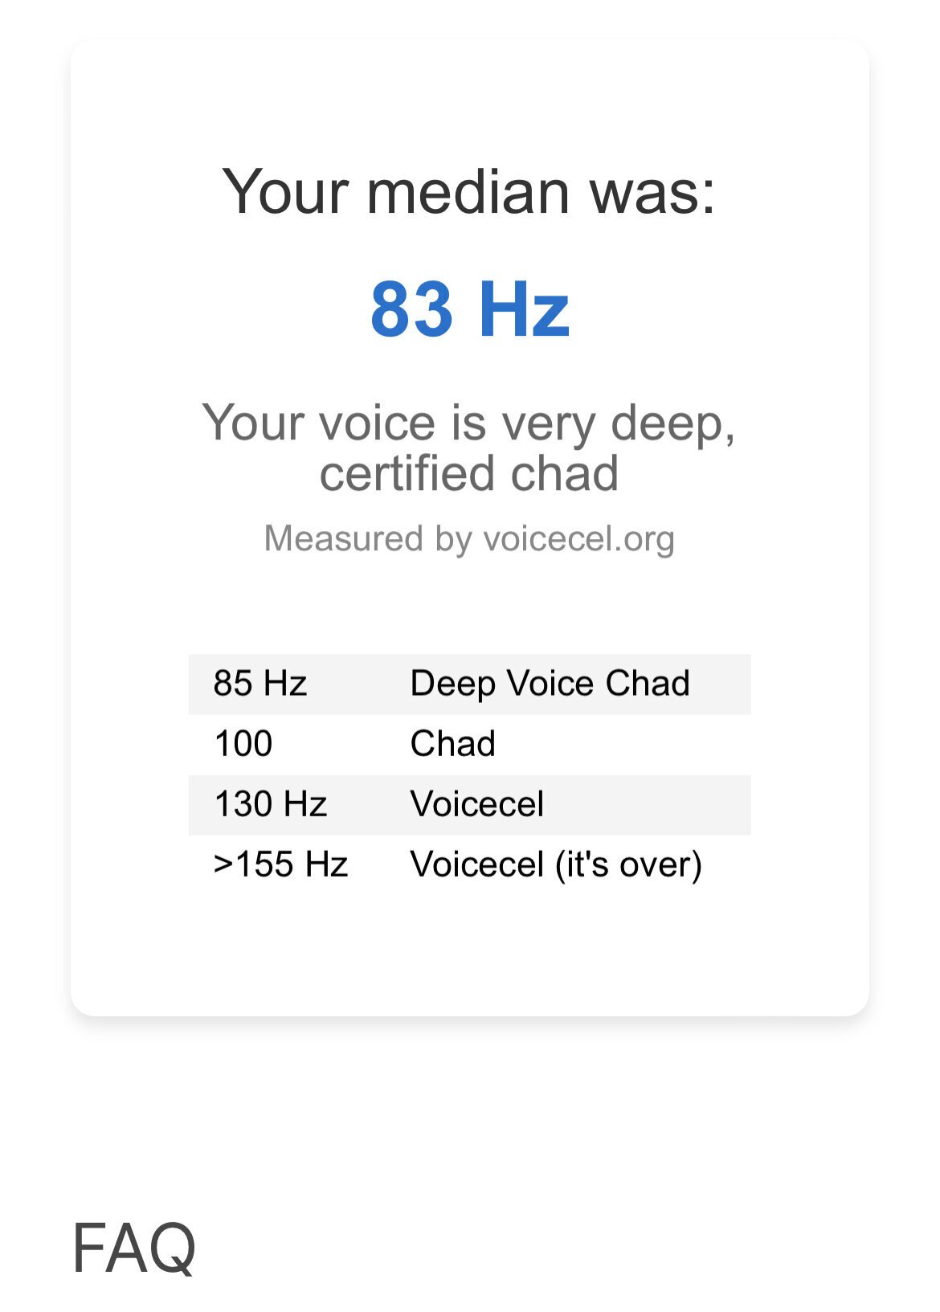Screen dimensions: 940x1312
Task: Click "Measured by voicecel.org" text
Action: 469,538
